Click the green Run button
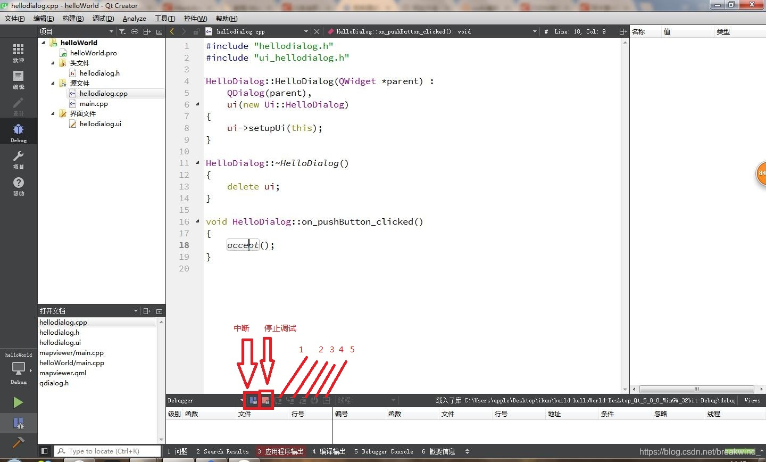Screen dimensions: 766x462 coord(18,402)
